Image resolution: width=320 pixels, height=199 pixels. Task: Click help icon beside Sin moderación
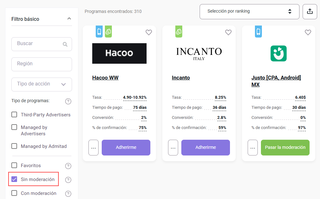pyautogui.click(x=68, y=180)
